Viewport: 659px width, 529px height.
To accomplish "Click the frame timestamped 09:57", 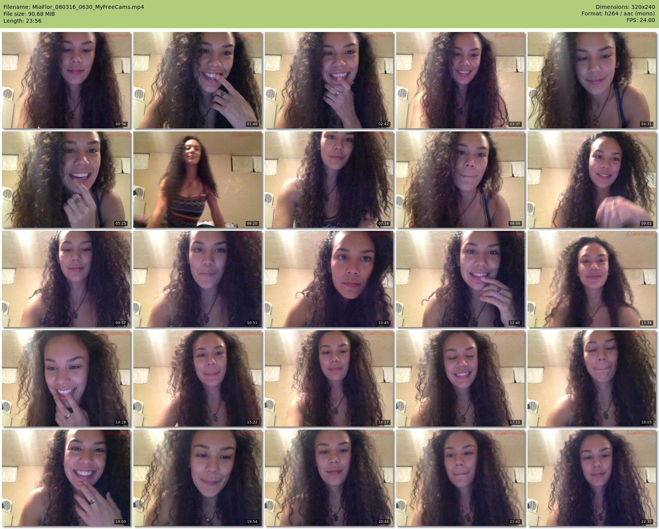I will click(x=66, y=279).
